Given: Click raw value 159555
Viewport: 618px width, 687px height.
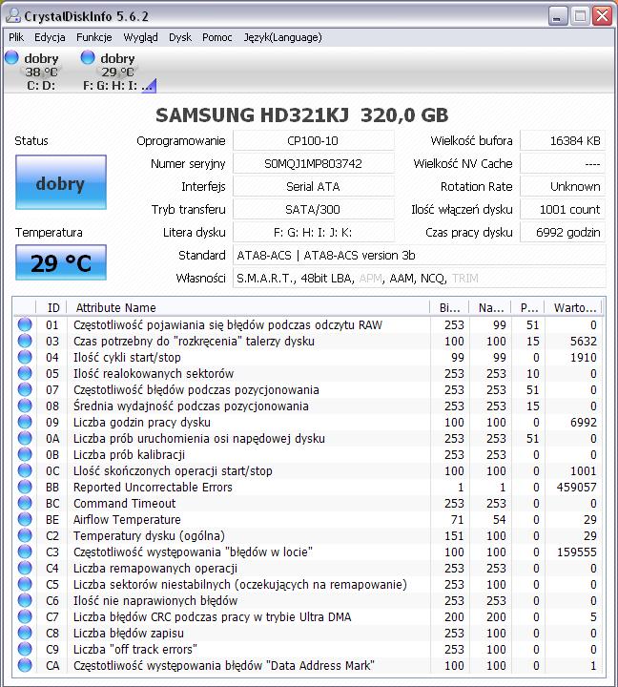Looking at the screenshot, I should pos(576,552).
